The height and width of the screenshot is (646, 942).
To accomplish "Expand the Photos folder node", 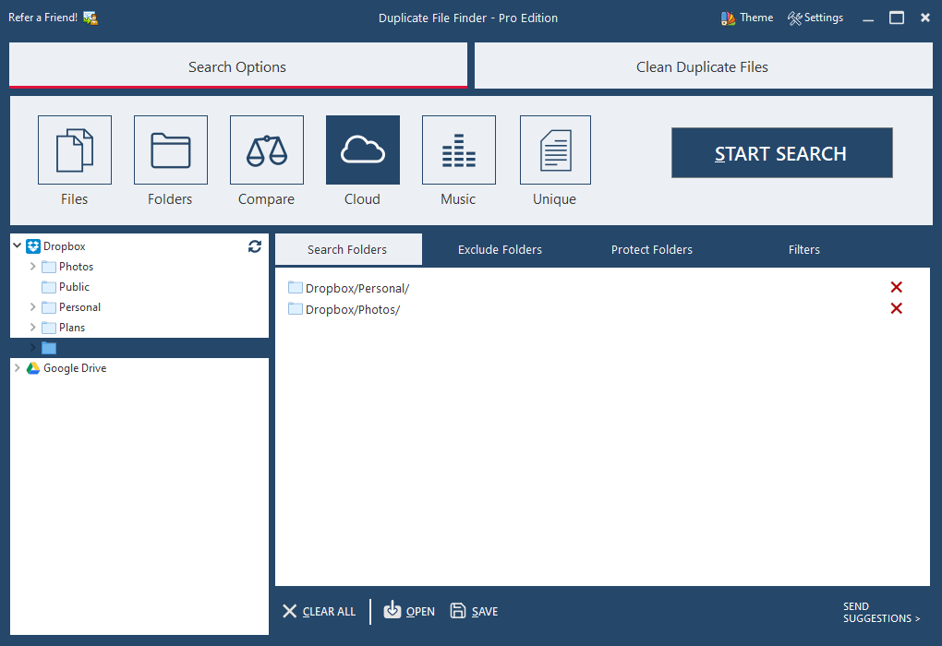I will 33,266.
